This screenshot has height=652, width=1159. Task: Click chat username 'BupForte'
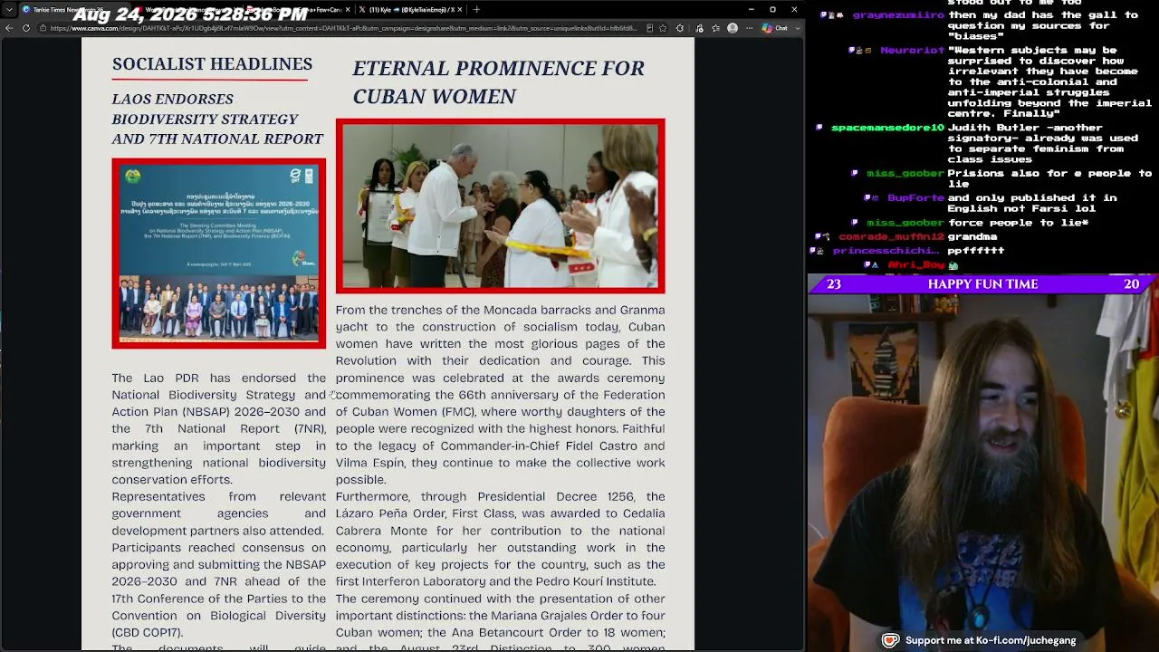pos(915,197)
